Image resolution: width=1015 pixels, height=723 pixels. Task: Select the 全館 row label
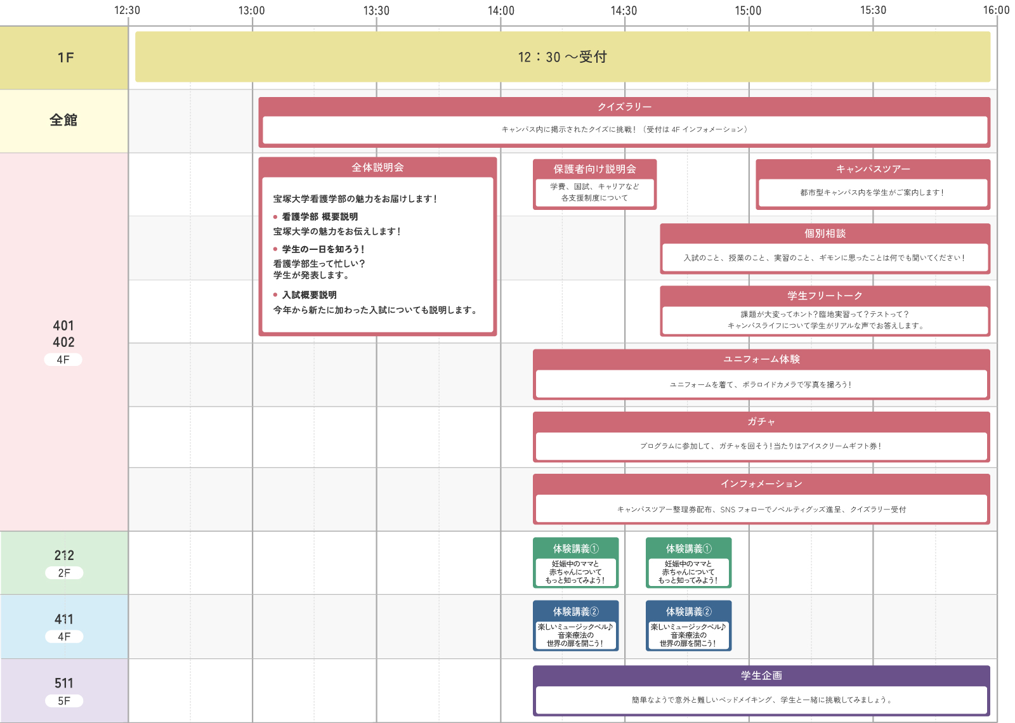pyautogui.click(x=63, y=120)
